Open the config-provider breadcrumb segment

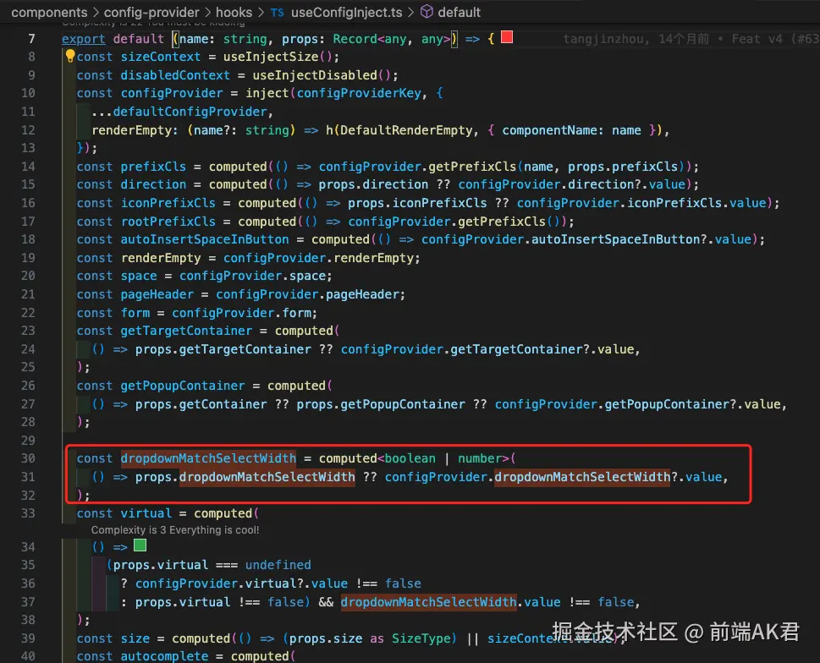click(151, 12)
